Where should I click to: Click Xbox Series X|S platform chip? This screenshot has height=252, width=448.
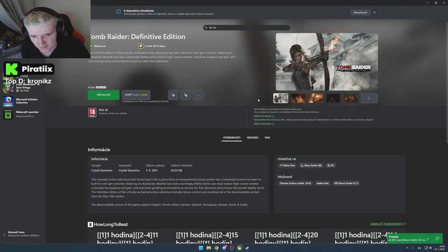point(311,166)
